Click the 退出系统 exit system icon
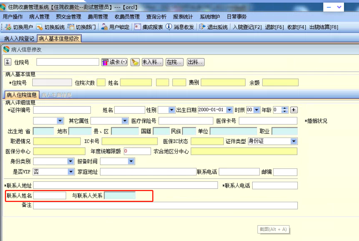The image size is (359, 241). [202, 27]
